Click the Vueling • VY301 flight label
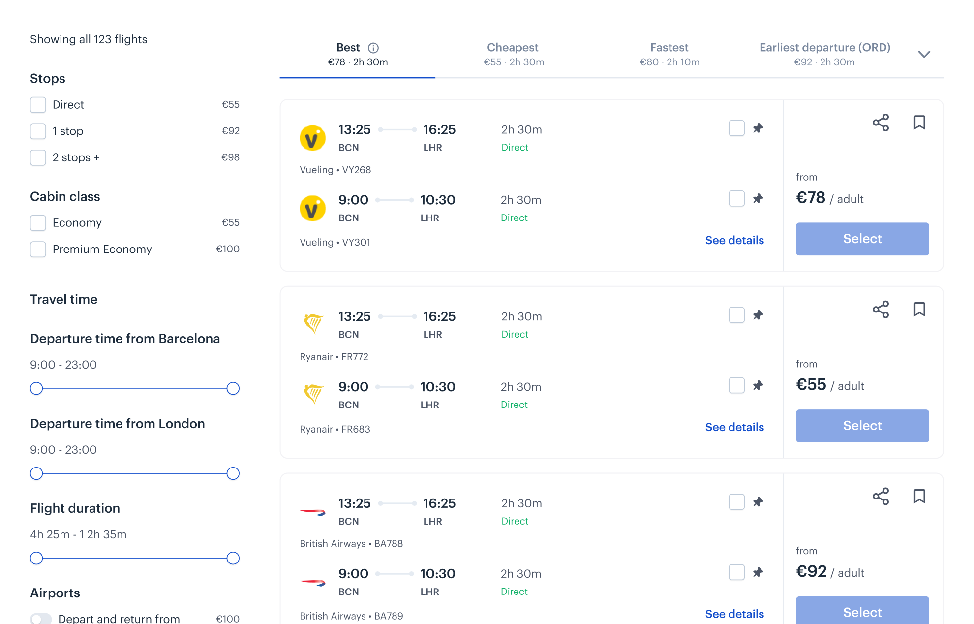This screenshot has height=624, width=974. coord(335,242)
